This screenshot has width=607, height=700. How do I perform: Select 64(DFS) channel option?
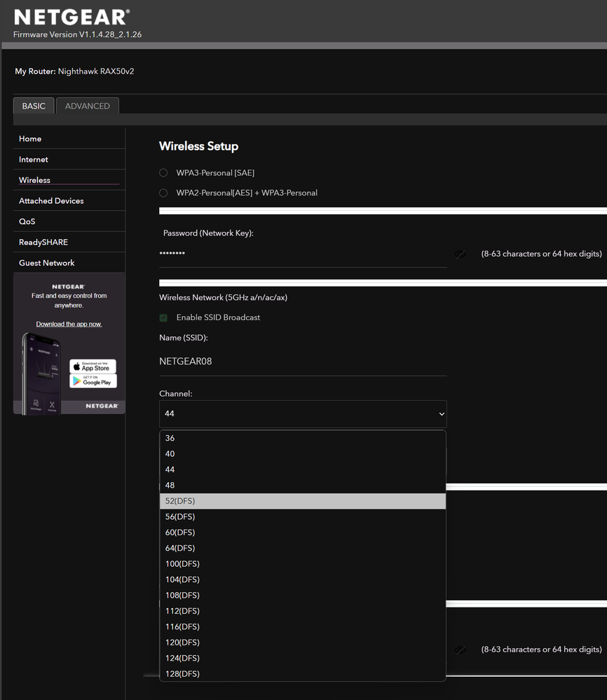tap(303, 548)
